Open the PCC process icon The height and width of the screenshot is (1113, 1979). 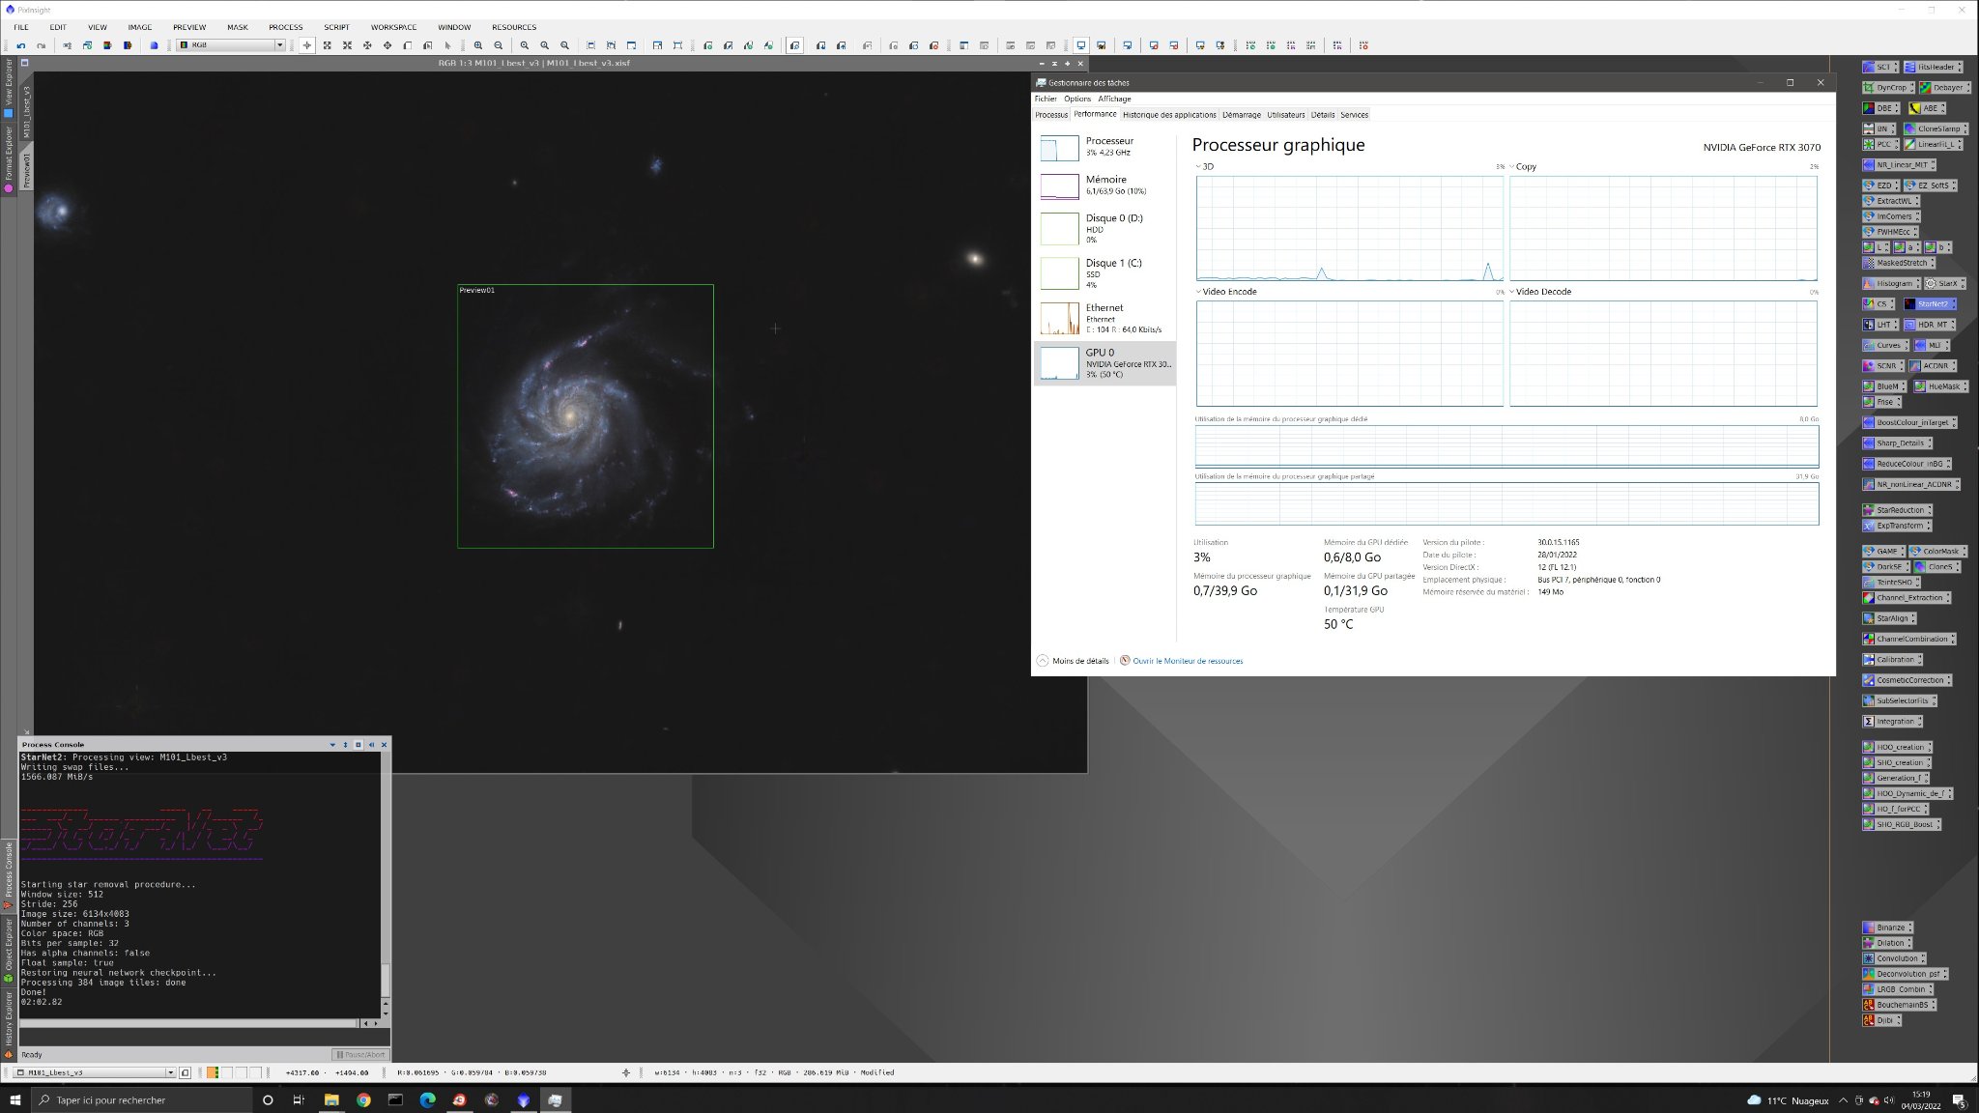click(1879, 144)
